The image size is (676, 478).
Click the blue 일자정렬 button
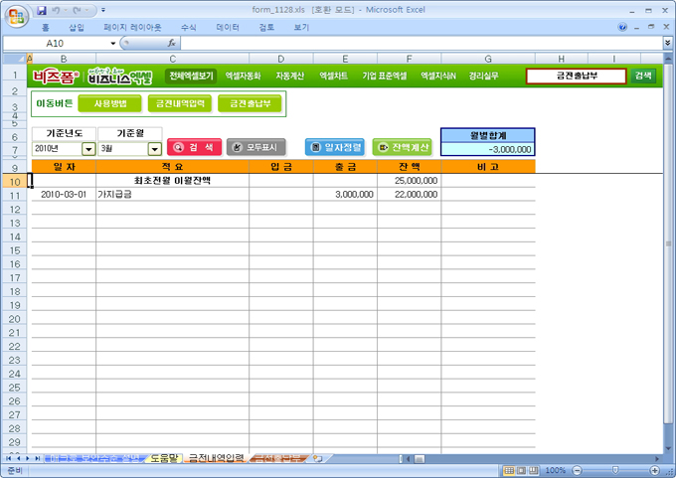(335, 147)
